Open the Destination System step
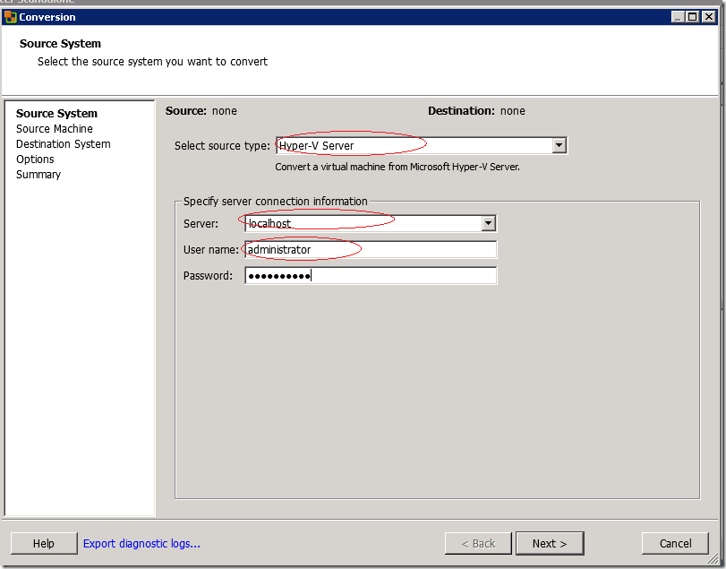The width and height of the screenshot is (726, 569). [63, 144]
